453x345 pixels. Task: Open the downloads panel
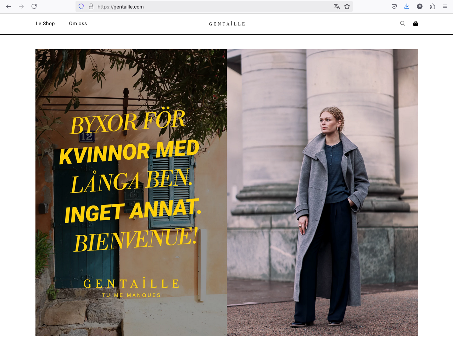click(x=407, y=6)
